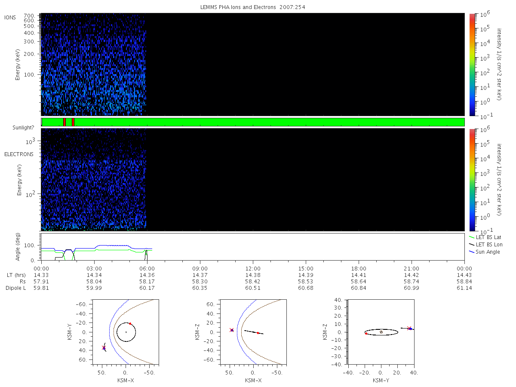
Task: Click the blue Sun Angle legend line
Action: point(471,252)
